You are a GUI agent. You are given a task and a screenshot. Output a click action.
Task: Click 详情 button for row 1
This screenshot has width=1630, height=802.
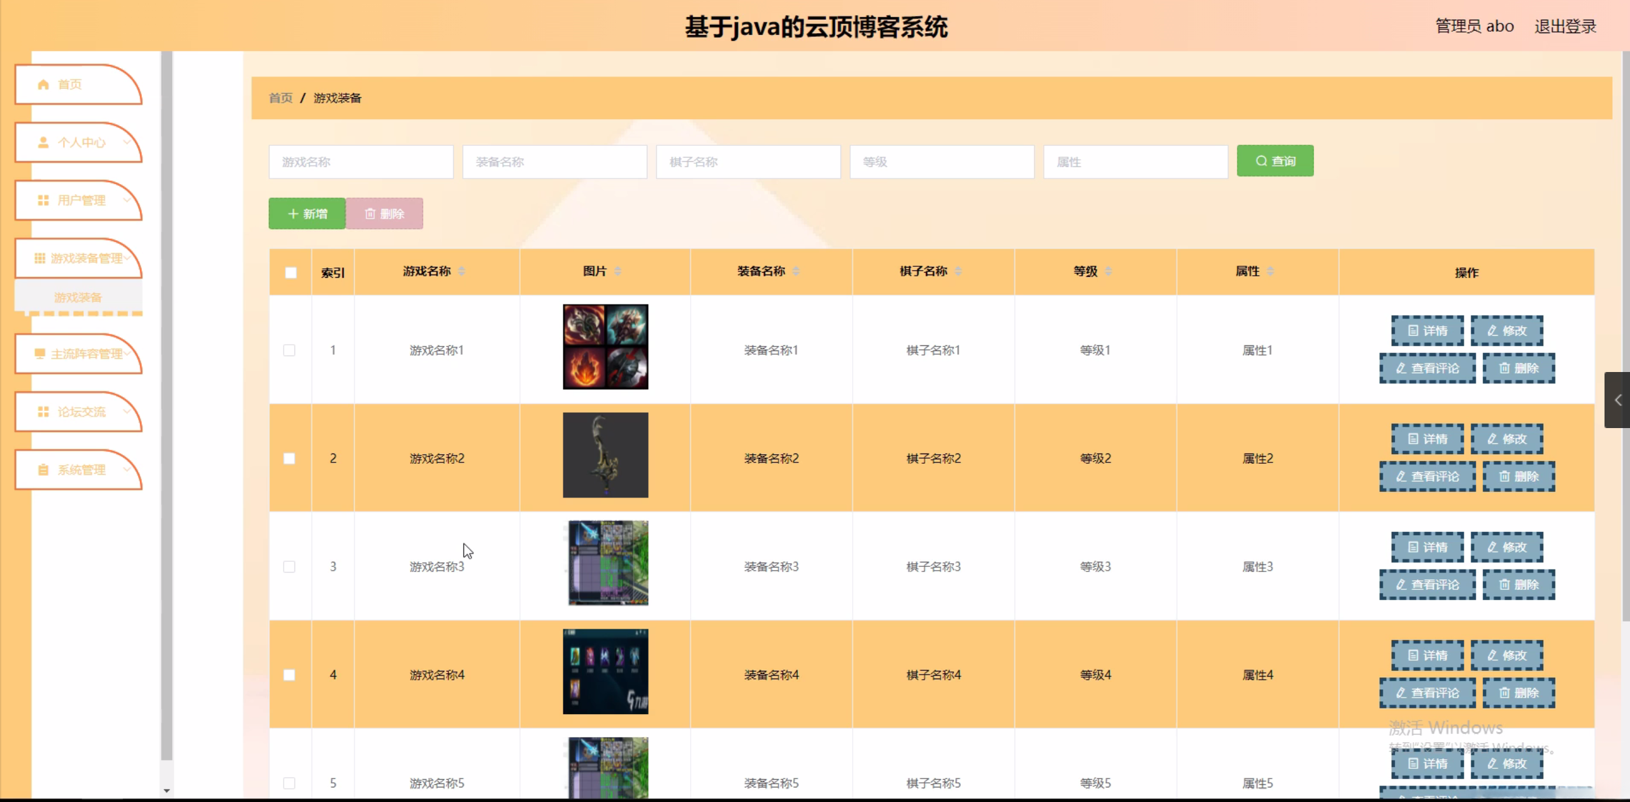1427,331
